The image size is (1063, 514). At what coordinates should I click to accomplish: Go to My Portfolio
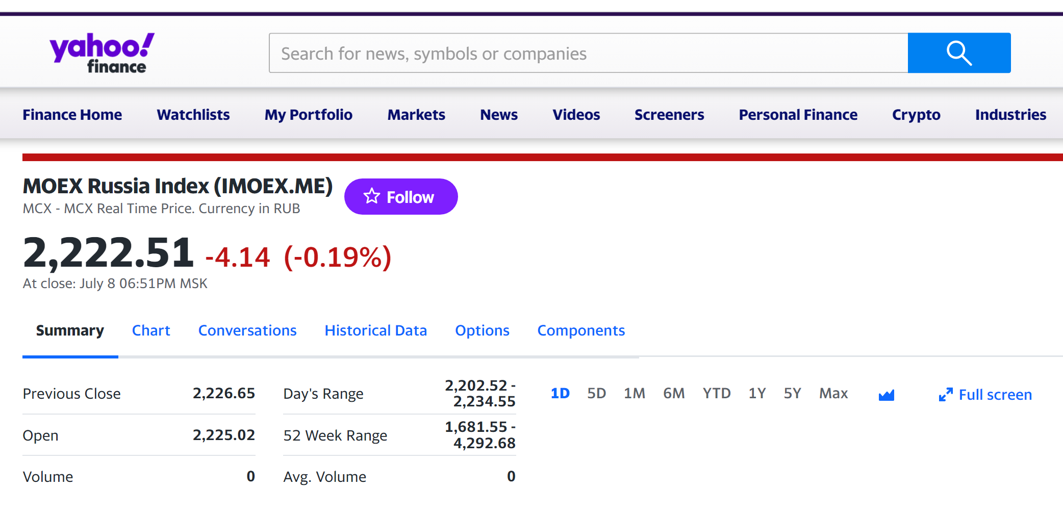pos(309,115)
